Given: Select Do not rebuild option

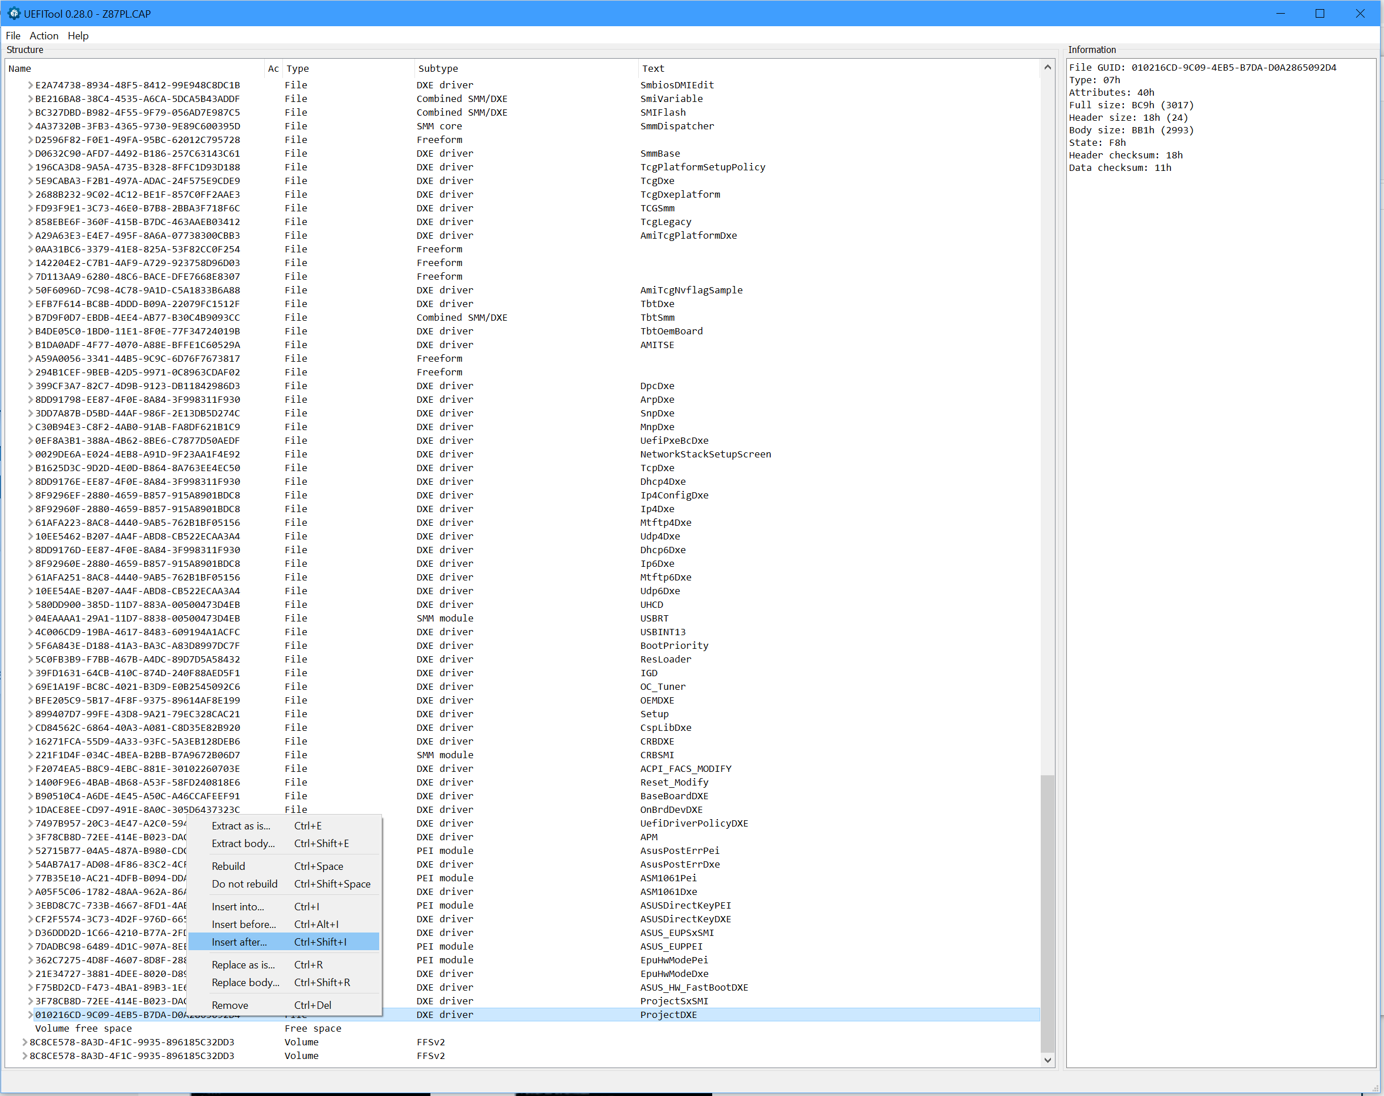Looking at the screenshot, I should [x=284, y=884].
